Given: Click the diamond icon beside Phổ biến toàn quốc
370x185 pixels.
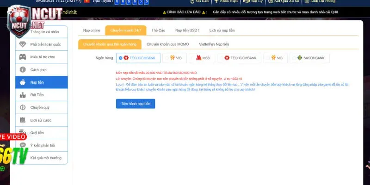Looking at the screenshot, I should coord(23,44).
